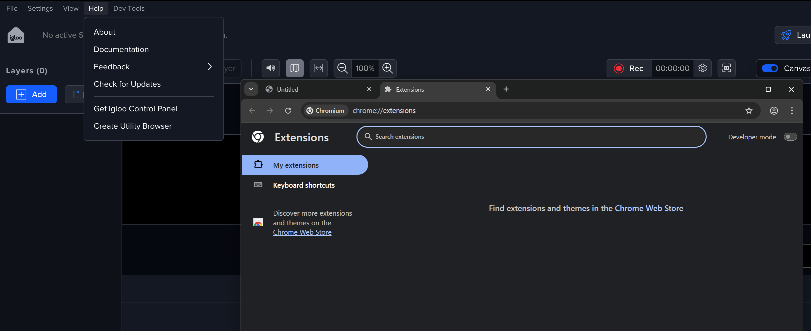Viewport: 811px width, 331px height.
Task: Enable Developer mode toggle
Action: [x=790, y=137]
